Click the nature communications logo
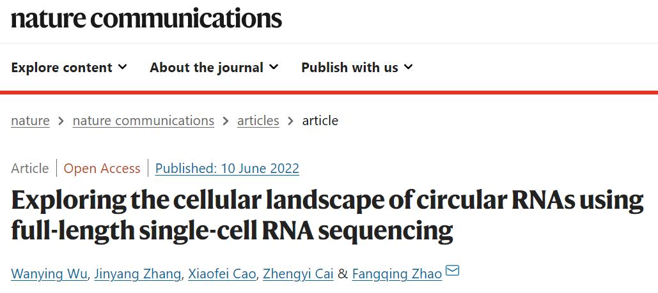The width and height of the screenshot is (658, 293). coord(146,19)
